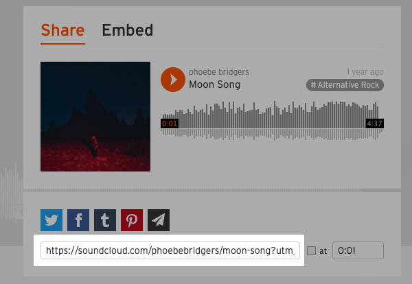
Task: Select the Share tab
Action: coord(62,30)
